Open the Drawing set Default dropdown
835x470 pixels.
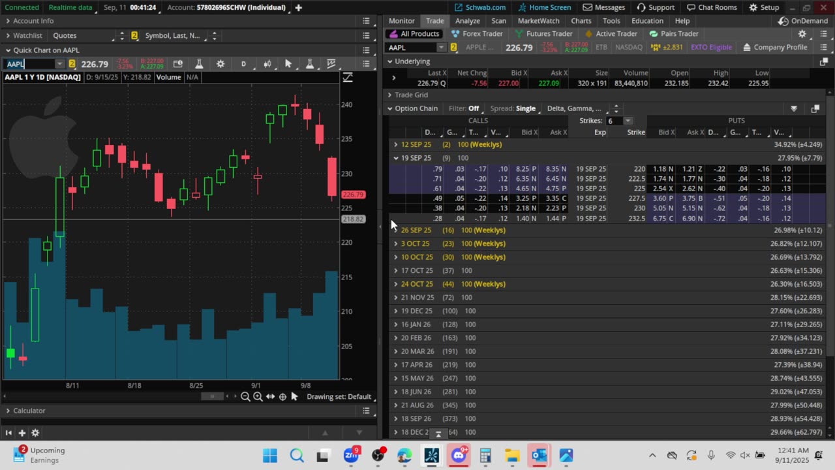point(339,397)
